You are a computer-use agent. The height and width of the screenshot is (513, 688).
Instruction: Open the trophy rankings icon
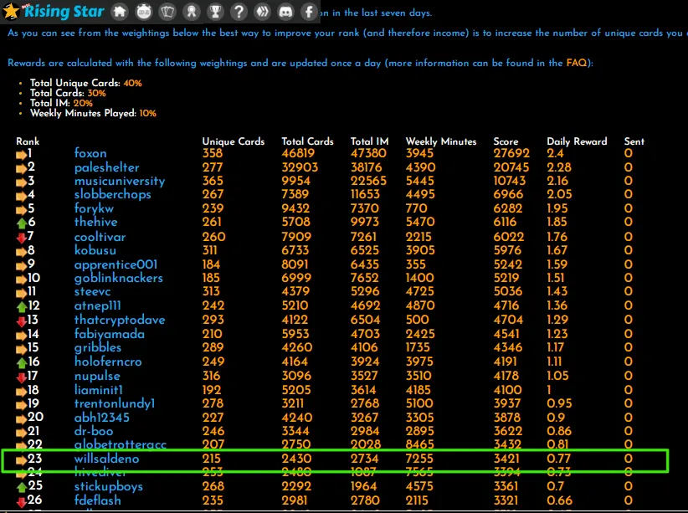pyautogui.click(x=215, y=12)
